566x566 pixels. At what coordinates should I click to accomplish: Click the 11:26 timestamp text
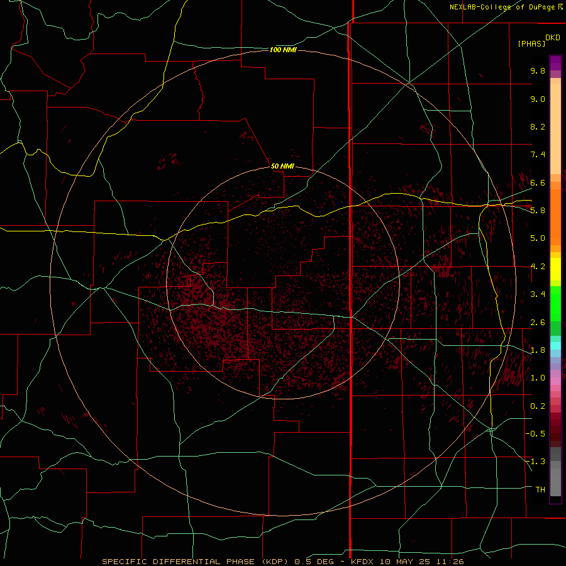[x=450, y=562]
